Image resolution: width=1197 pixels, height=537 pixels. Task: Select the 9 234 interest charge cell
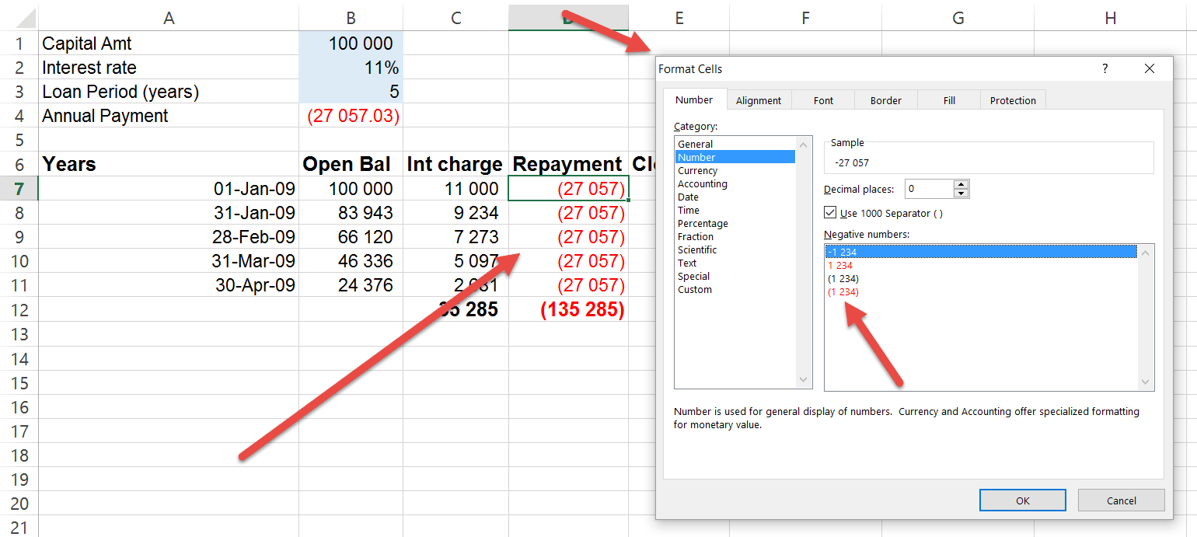[455, 212]
